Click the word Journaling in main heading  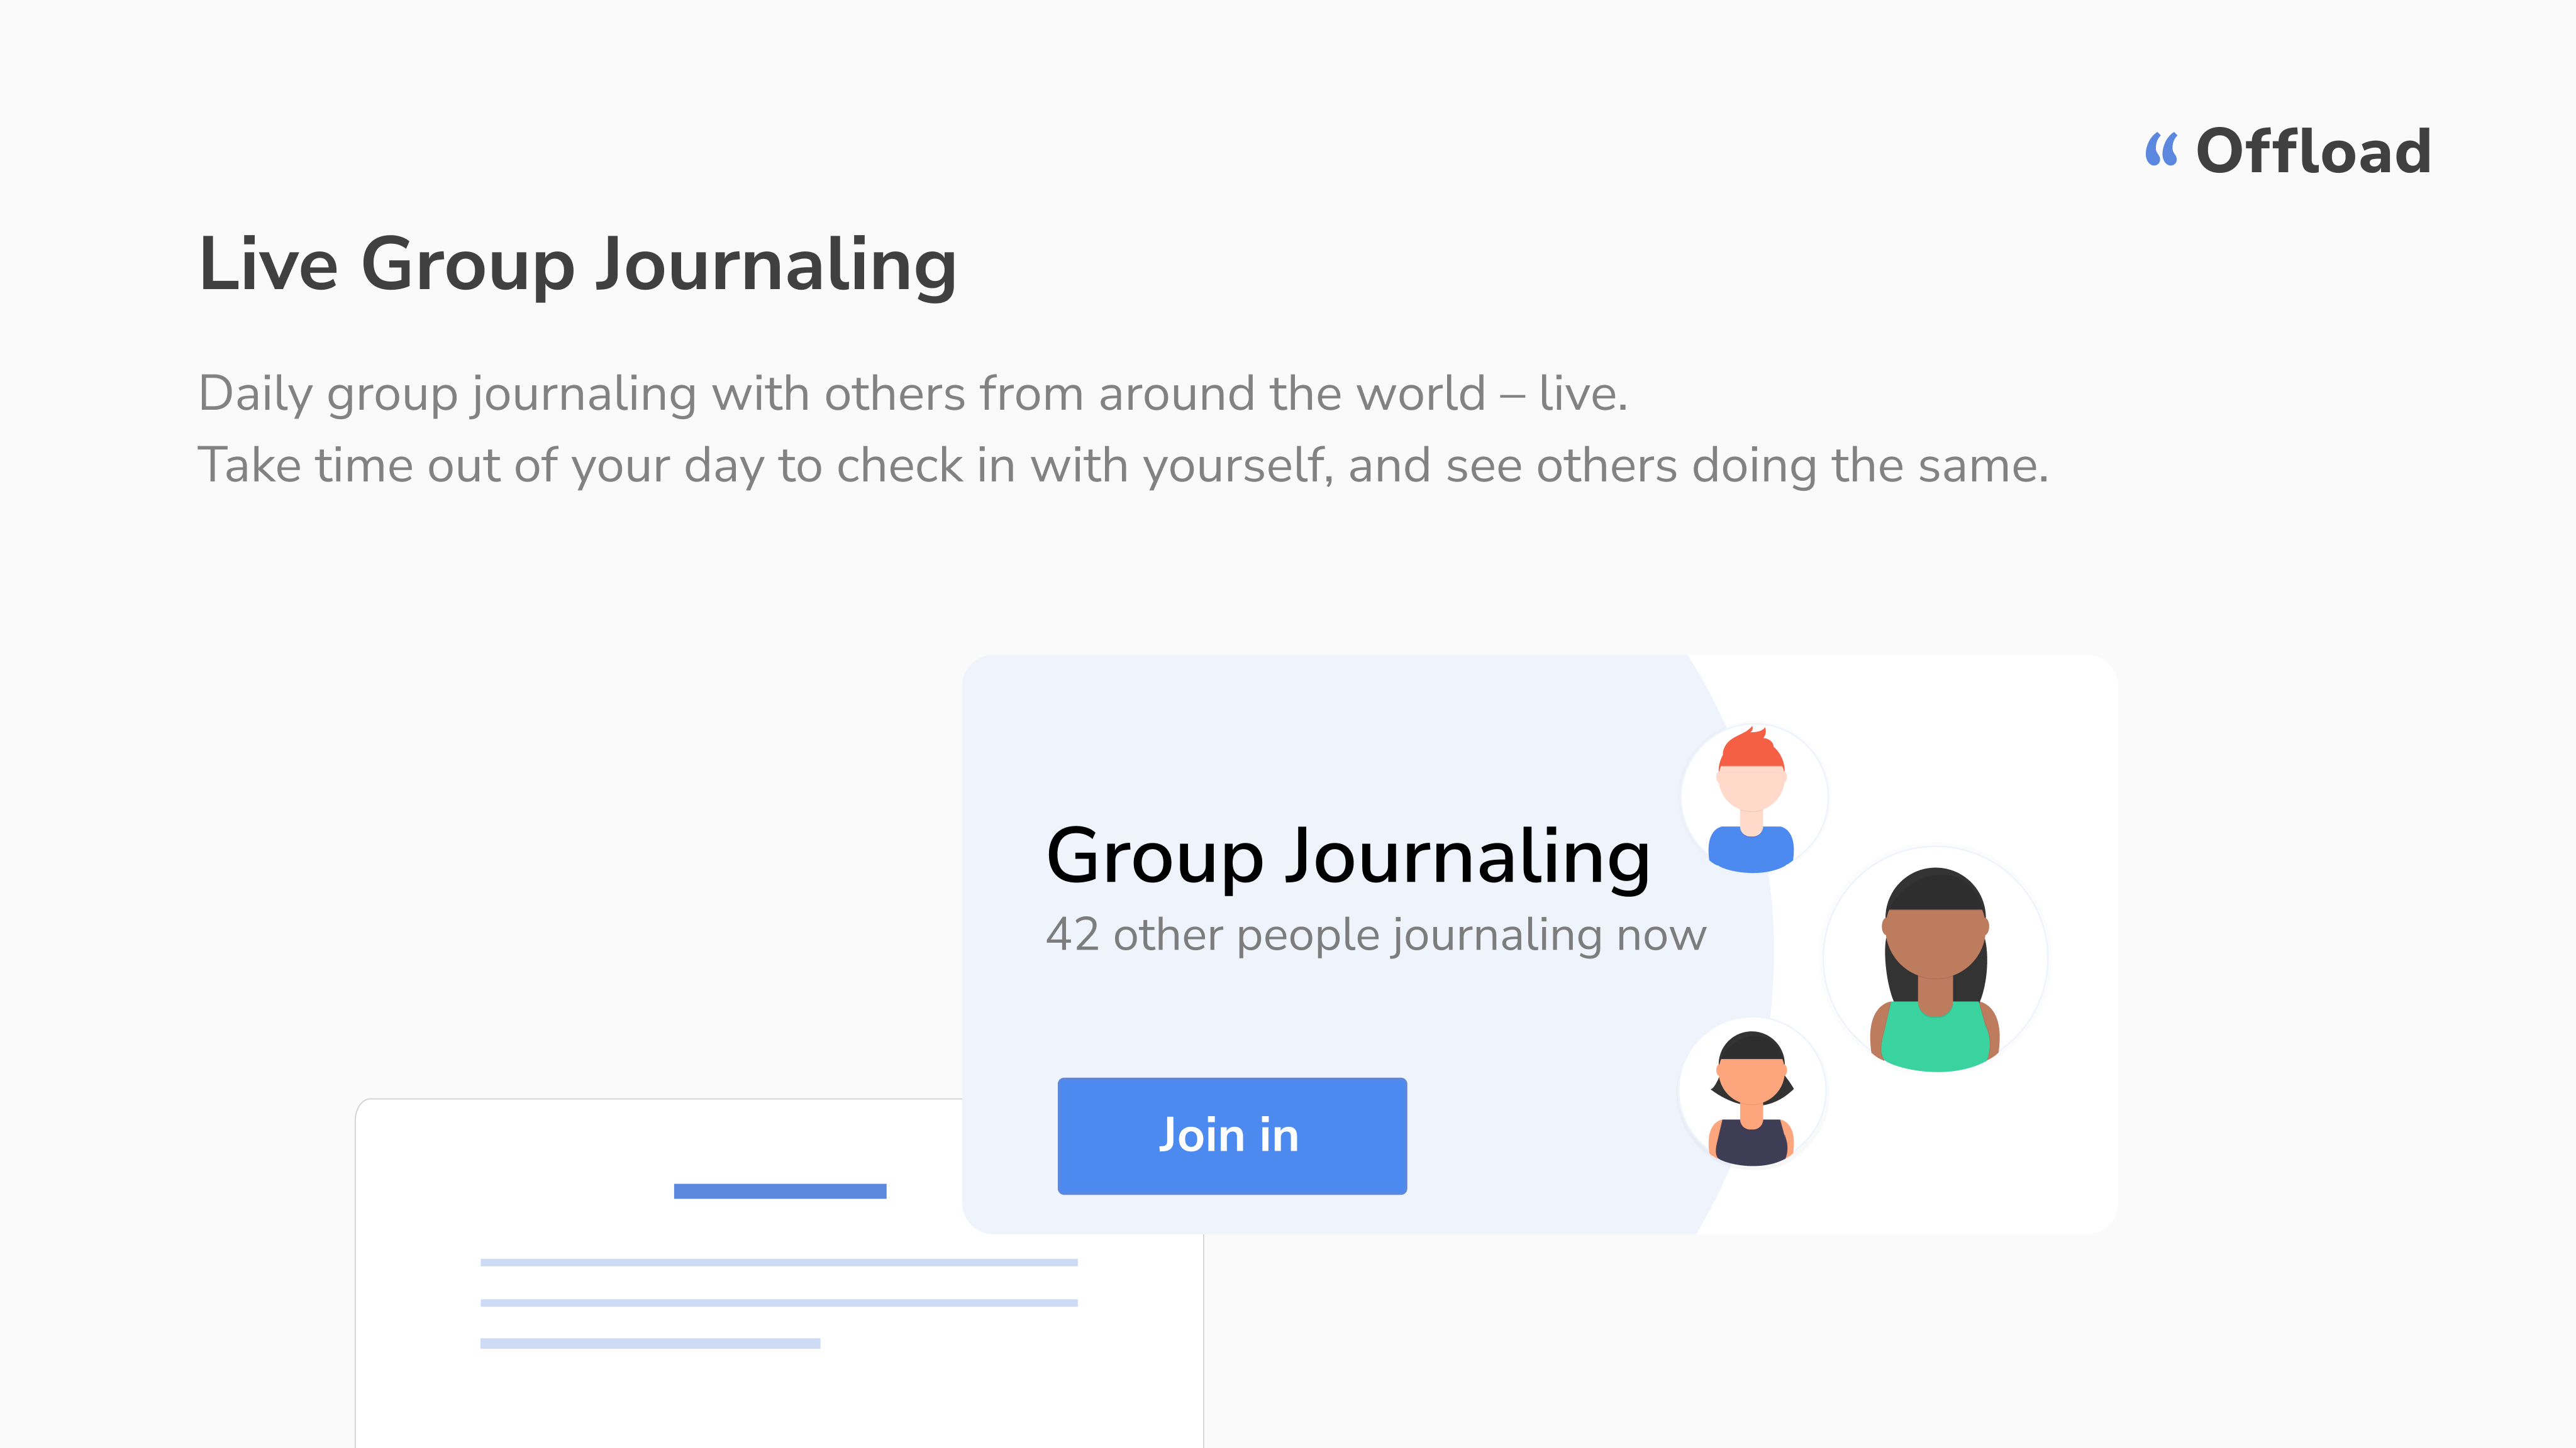[776, 265]
